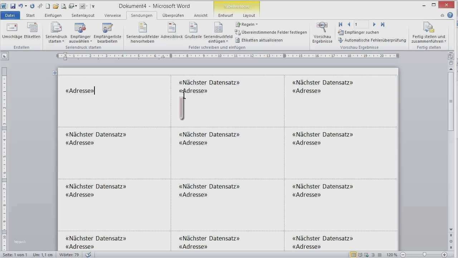Select Outline view button
The image size is (458, 258).
[373, 255]
